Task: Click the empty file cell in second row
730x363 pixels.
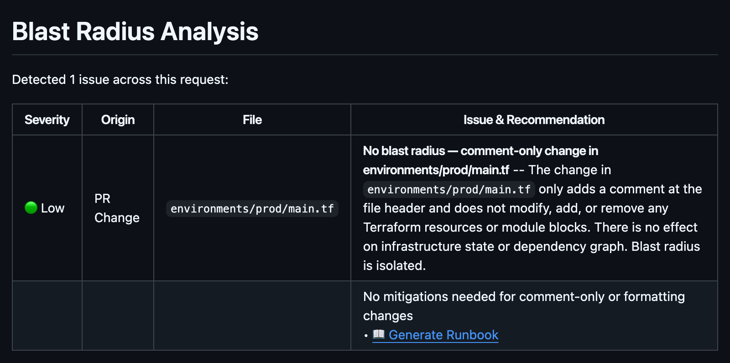Action: [252, 316]
